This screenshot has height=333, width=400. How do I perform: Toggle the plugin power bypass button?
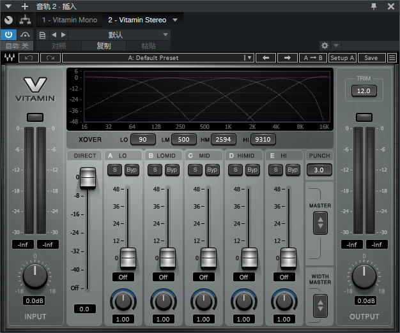[x=9, y=34]
